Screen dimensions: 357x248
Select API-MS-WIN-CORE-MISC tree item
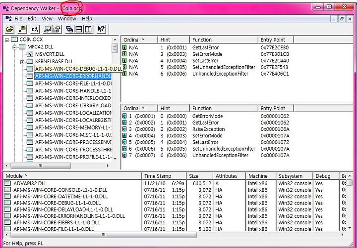[x=73, y=135]
